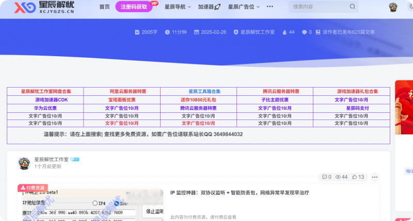Click the author avatar in post card
Viewport: 413px width, 221px height.
pyautogui.click(x=24, y=163)
